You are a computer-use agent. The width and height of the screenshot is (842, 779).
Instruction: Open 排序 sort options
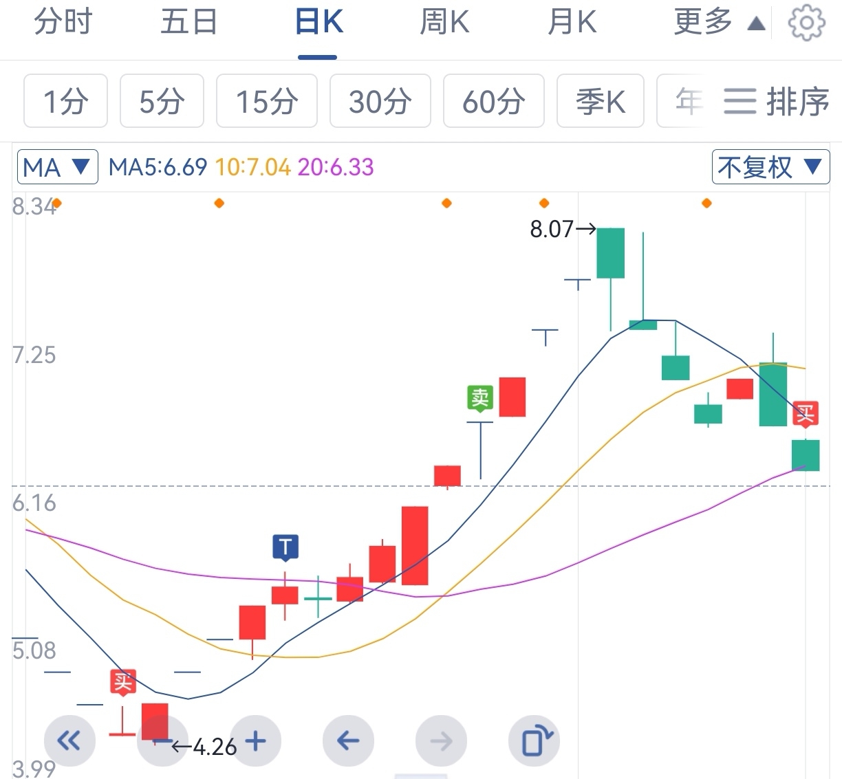coord(776,102)
